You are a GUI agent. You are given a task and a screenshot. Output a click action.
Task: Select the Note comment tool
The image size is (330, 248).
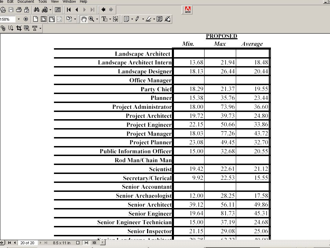tap(126, 19)
